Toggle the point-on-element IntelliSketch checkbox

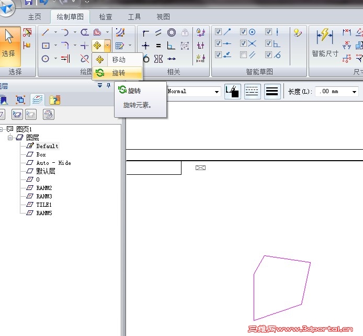(x=218, y=55)
